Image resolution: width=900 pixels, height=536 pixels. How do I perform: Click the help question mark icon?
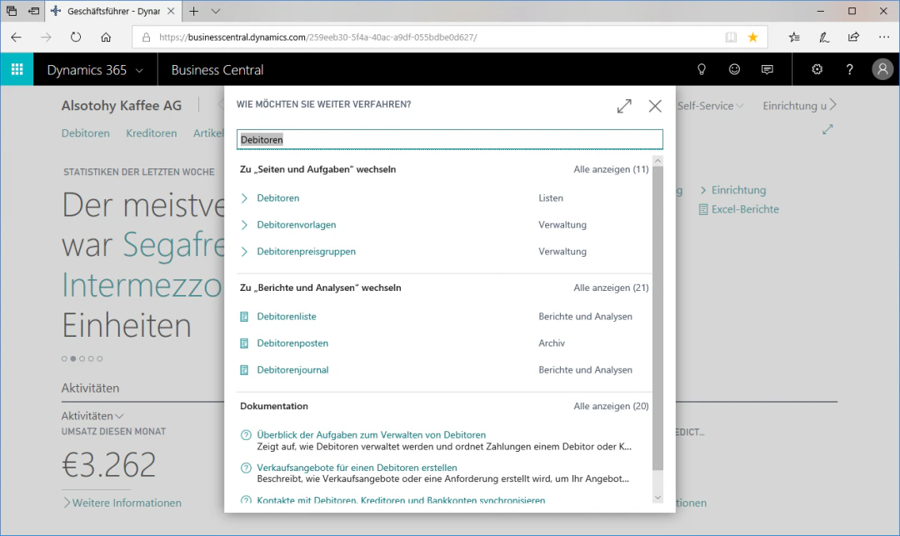[849, 69]
